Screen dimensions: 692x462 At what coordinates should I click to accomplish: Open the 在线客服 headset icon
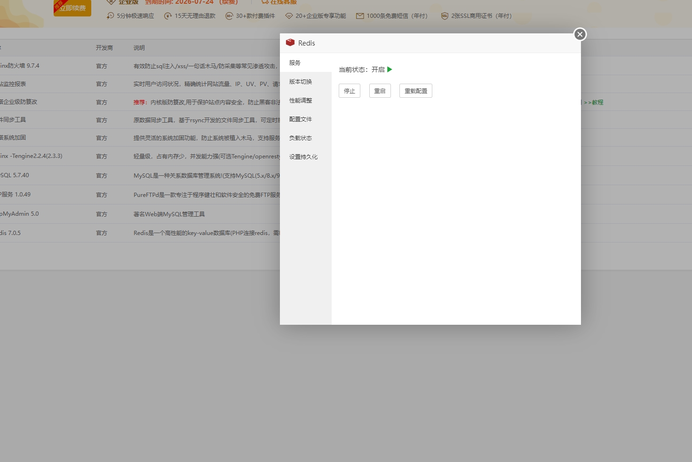pyautogui.click(x=265, y=2)
